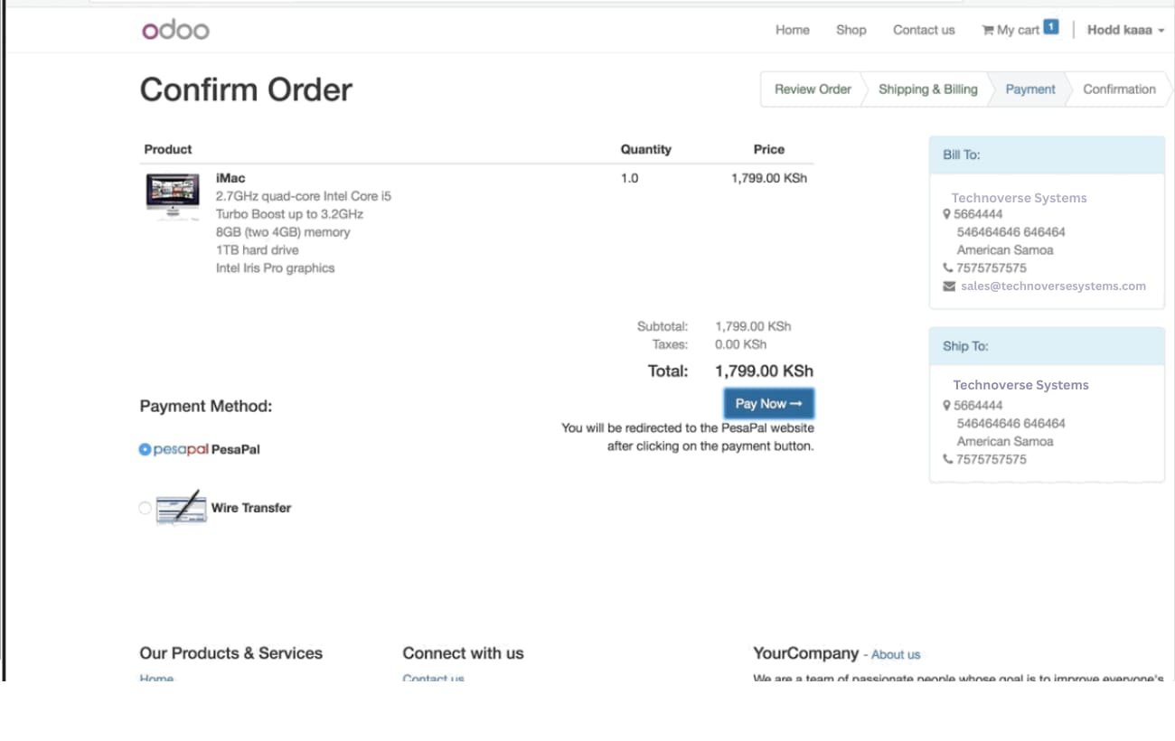This screenshot has width=1175, height=741.
Task: Click the Intel Iris Pro graphics line
Action: 275,268
